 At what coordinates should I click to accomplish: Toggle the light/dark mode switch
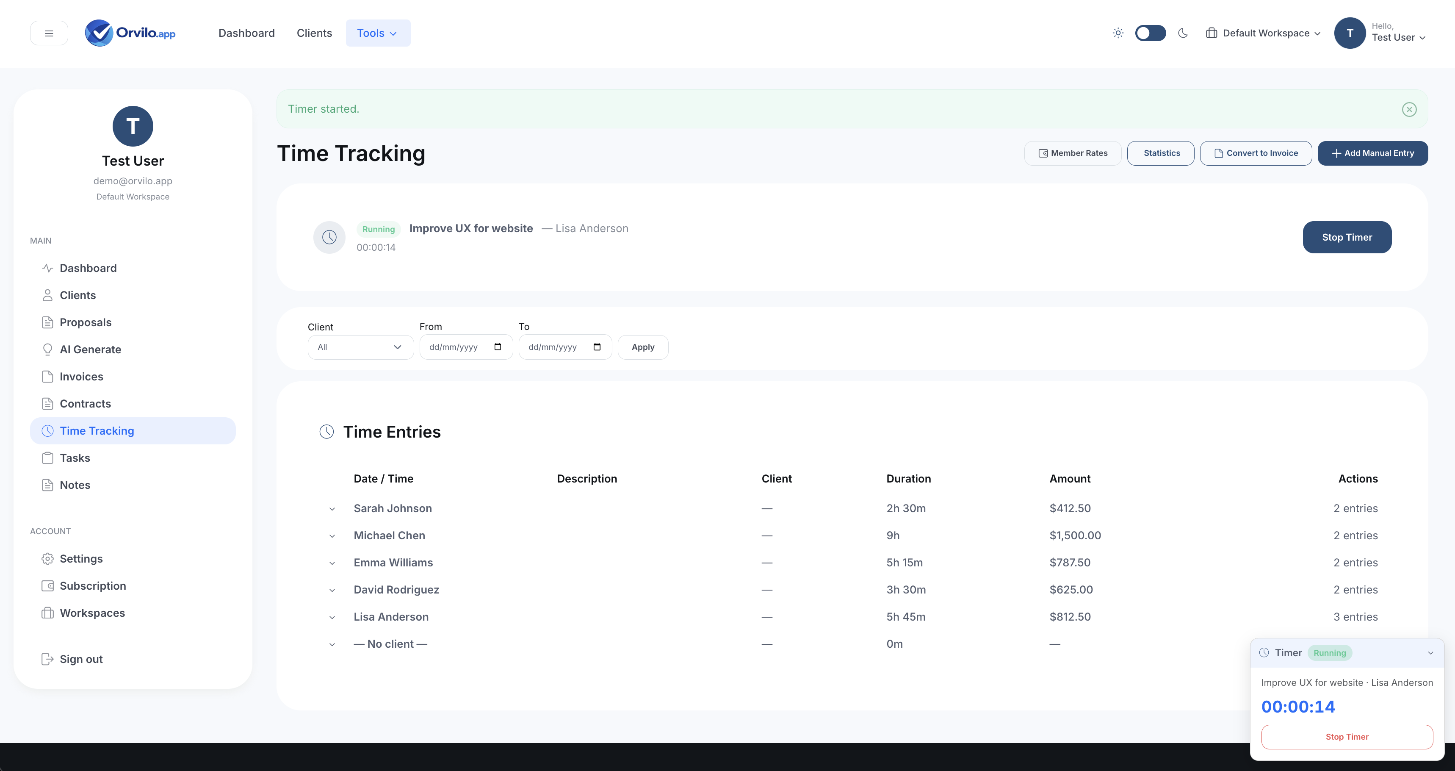[x=1150, y=33]
